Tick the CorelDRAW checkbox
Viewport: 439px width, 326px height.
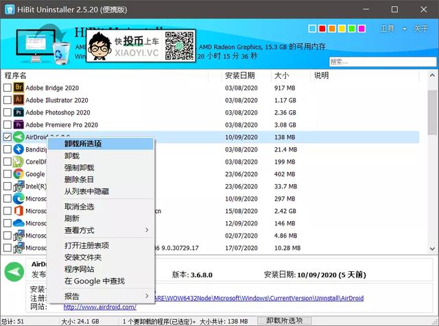[8, 162]
